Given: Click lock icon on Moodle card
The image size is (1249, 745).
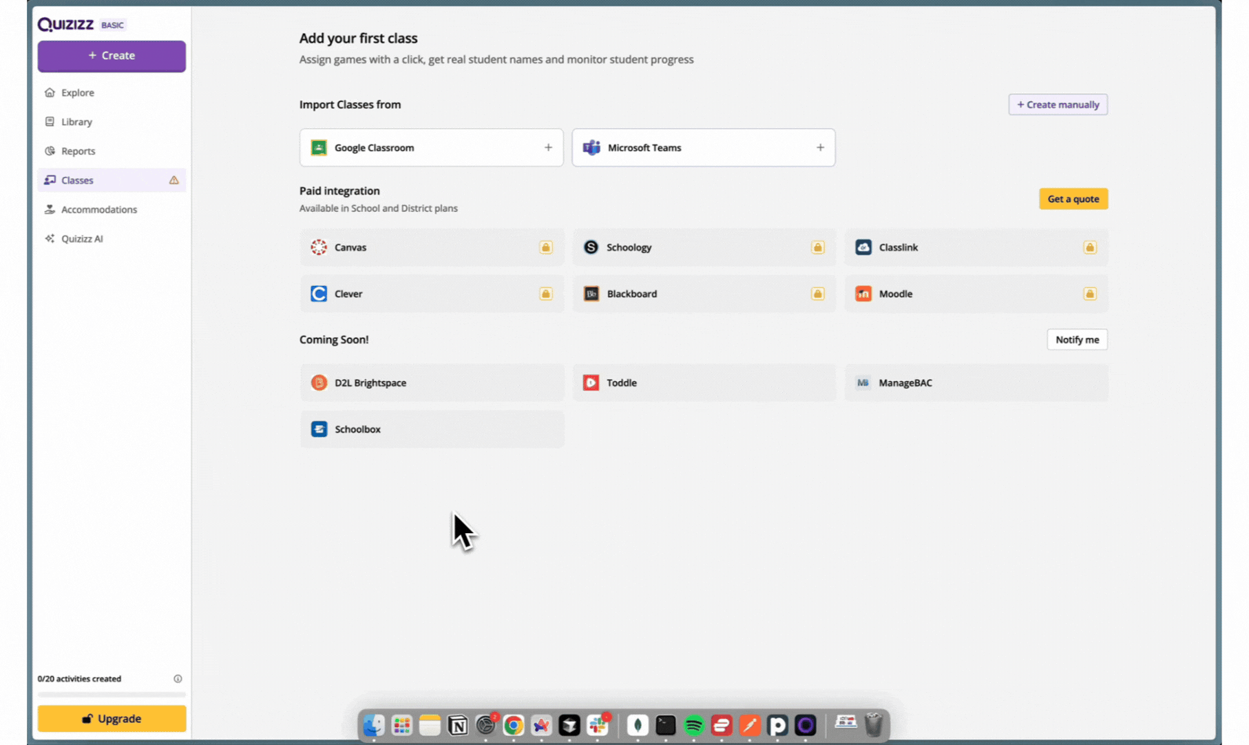Looking at the screenshot, I should click(1090, 294).
